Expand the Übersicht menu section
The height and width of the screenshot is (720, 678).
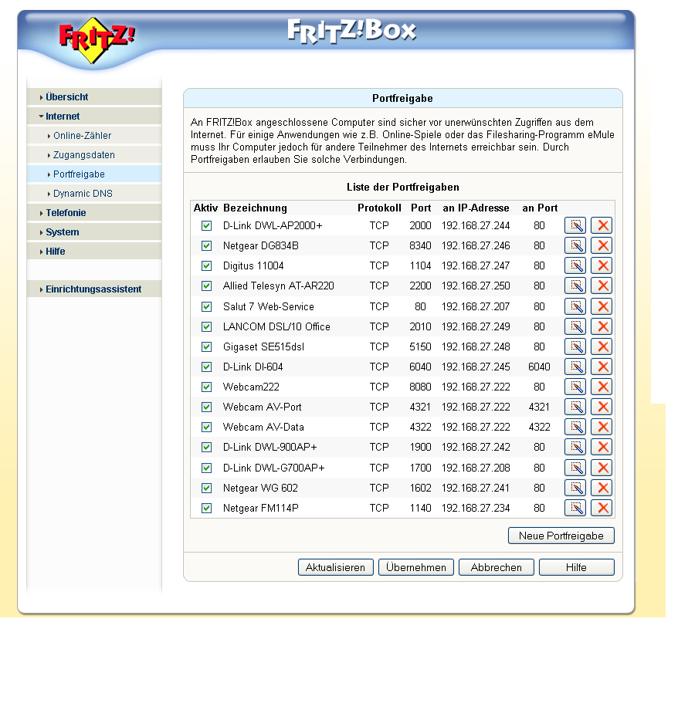94,97
